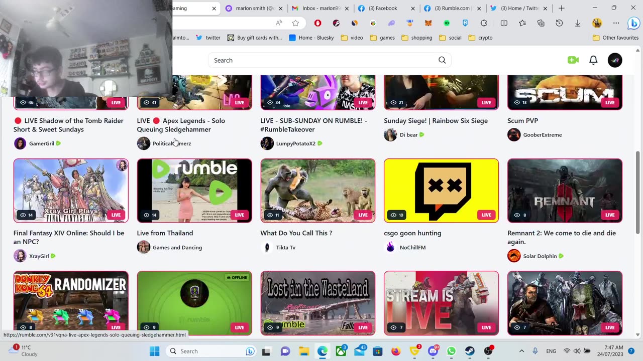Open the Lost in the Wasteland thumbnail

317,303
